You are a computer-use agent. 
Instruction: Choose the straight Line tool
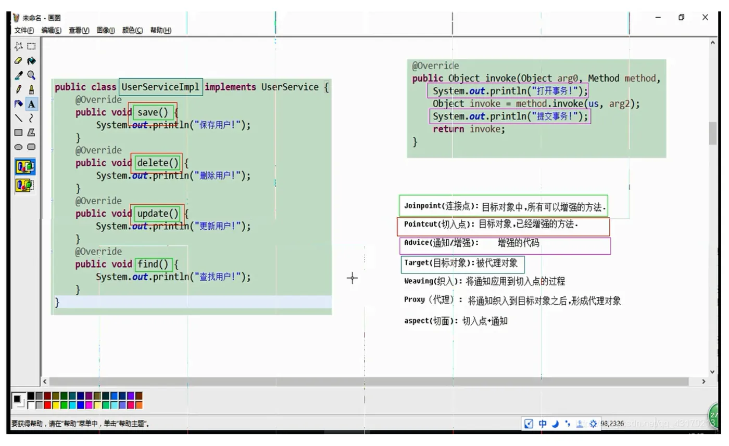19,118
